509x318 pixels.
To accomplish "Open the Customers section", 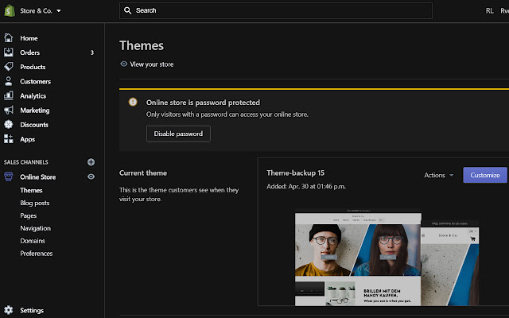I will pos(35,81).
